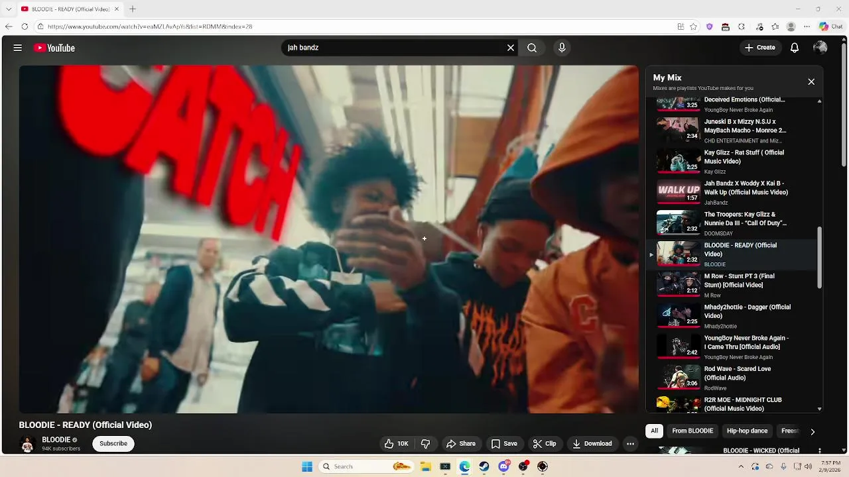Open the tab list dropdown arrow

click(x=9, y=9)
